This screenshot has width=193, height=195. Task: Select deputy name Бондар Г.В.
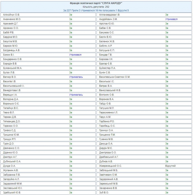(106, 55)
